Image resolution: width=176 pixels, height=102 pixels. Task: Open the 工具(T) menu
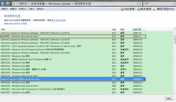[31, 9]
